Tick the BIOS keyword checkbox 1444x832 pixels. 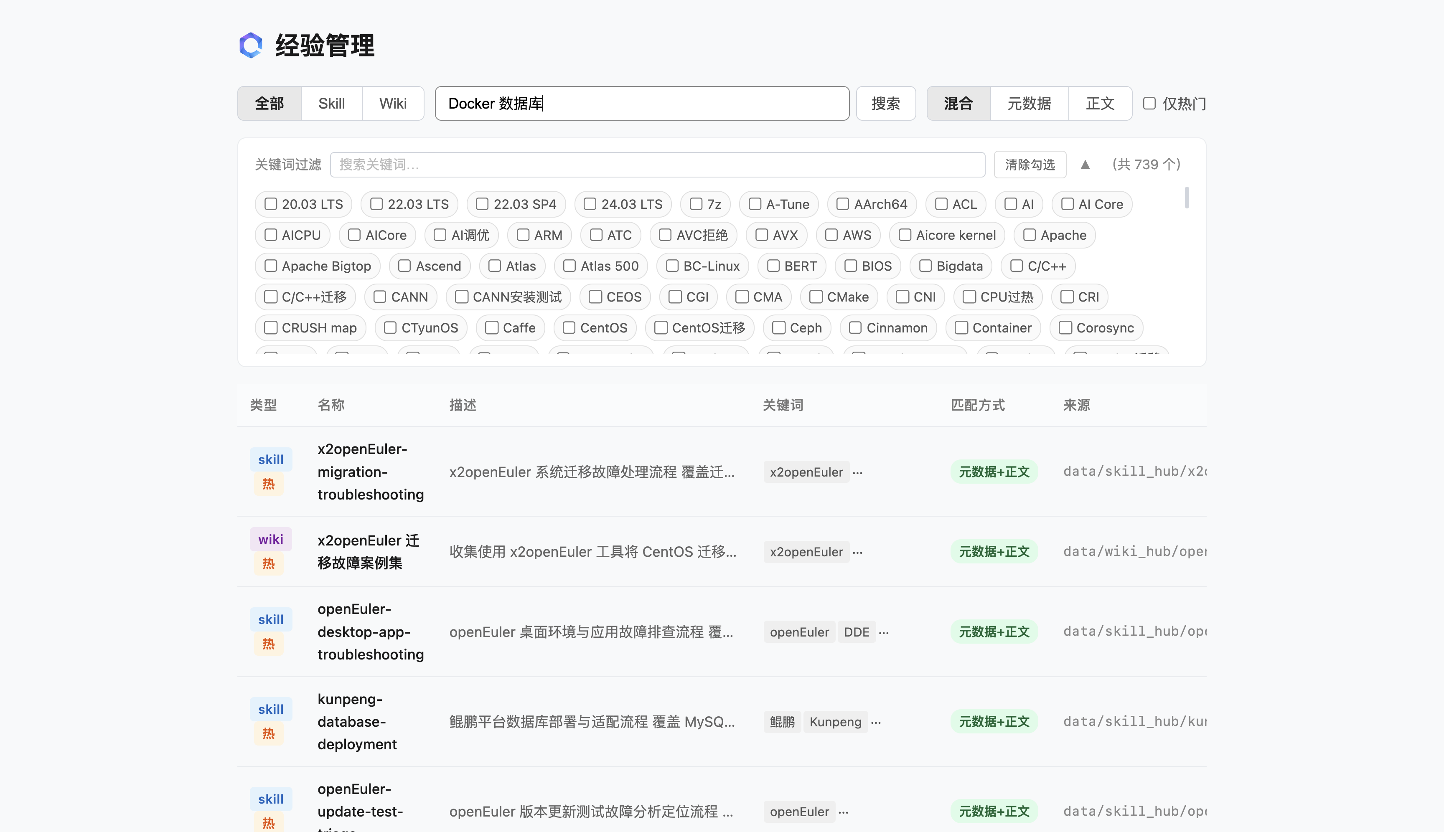coord(851,266)
